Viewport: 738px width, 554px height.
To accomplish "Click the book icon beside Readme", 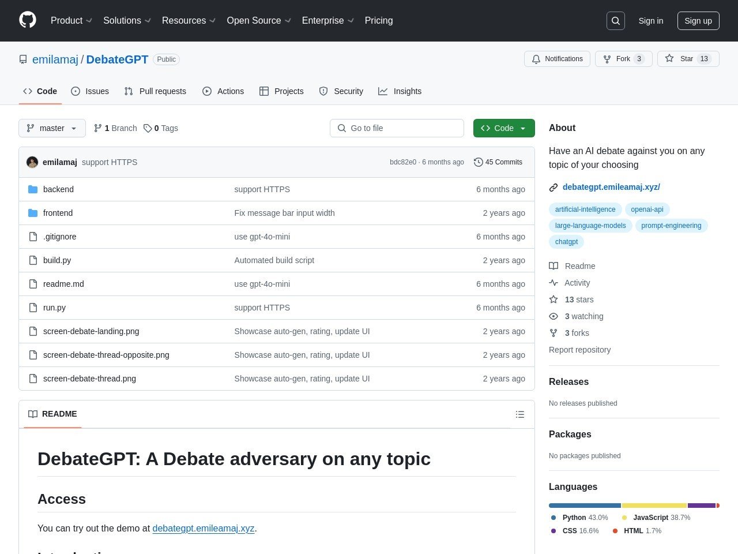I will (x=553, y=266).
